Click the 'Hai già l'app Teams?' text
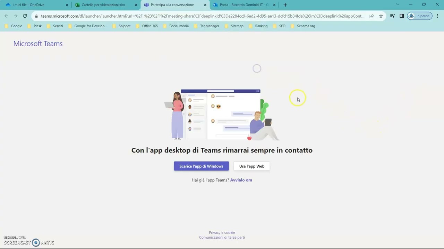 210,180
